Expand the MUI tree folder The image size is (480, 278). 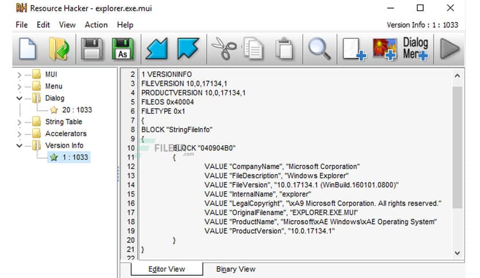pos(20,75)
